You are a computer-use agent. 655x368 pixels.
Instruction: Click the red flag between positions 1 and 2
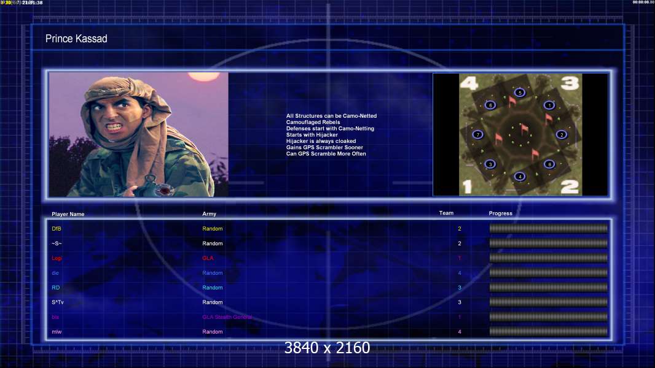click(549, 119)
